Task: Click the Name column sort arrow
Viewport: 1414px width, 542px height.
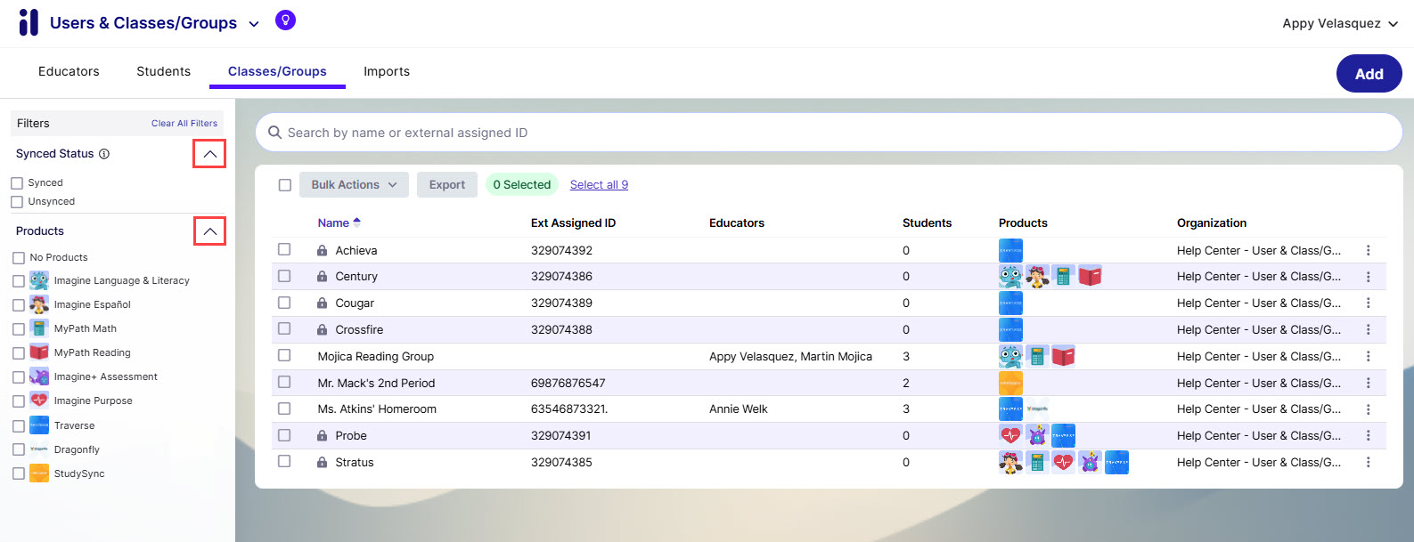Action: pos(357,222)
